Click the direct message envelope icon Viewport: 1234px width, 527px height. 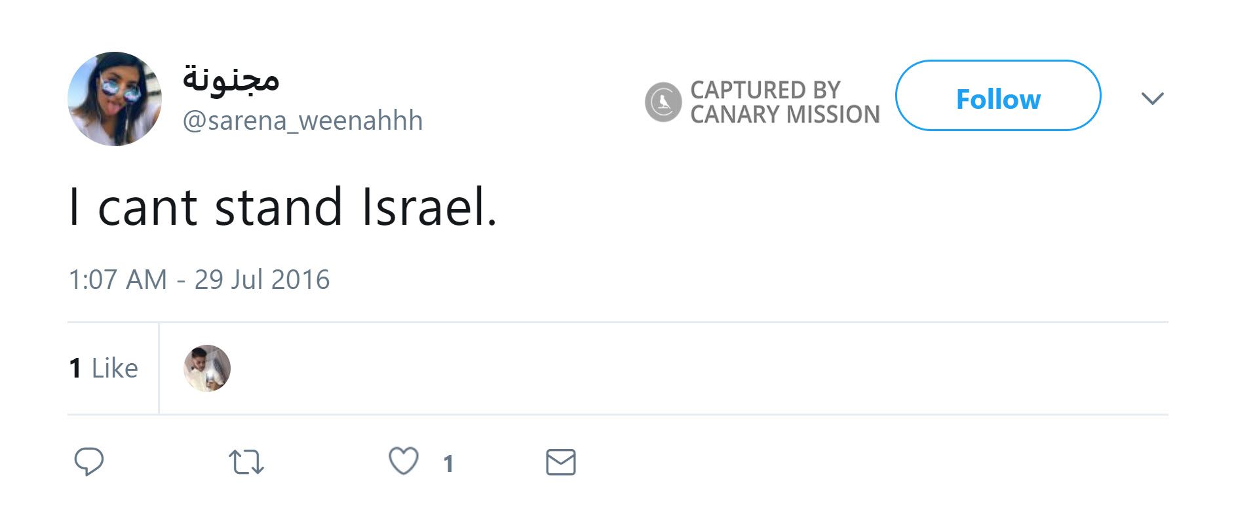(562, 462)
